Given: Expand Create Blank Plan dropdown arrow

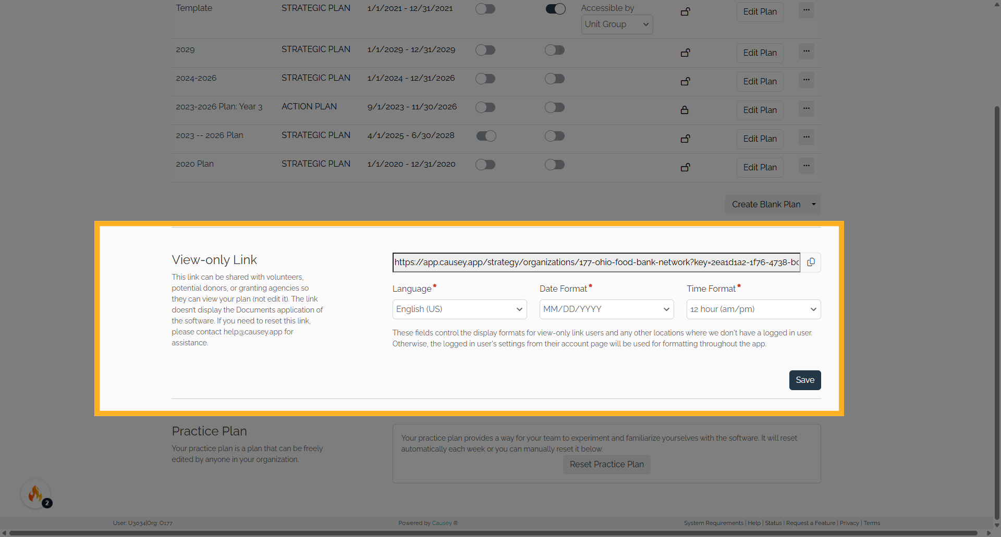Looking at the screenshot, I should (814, 205).
